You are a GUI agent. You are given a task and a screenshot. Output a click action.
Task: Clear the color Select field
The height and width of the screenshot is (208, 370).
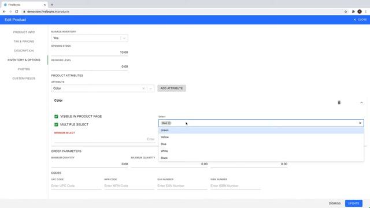360,123
